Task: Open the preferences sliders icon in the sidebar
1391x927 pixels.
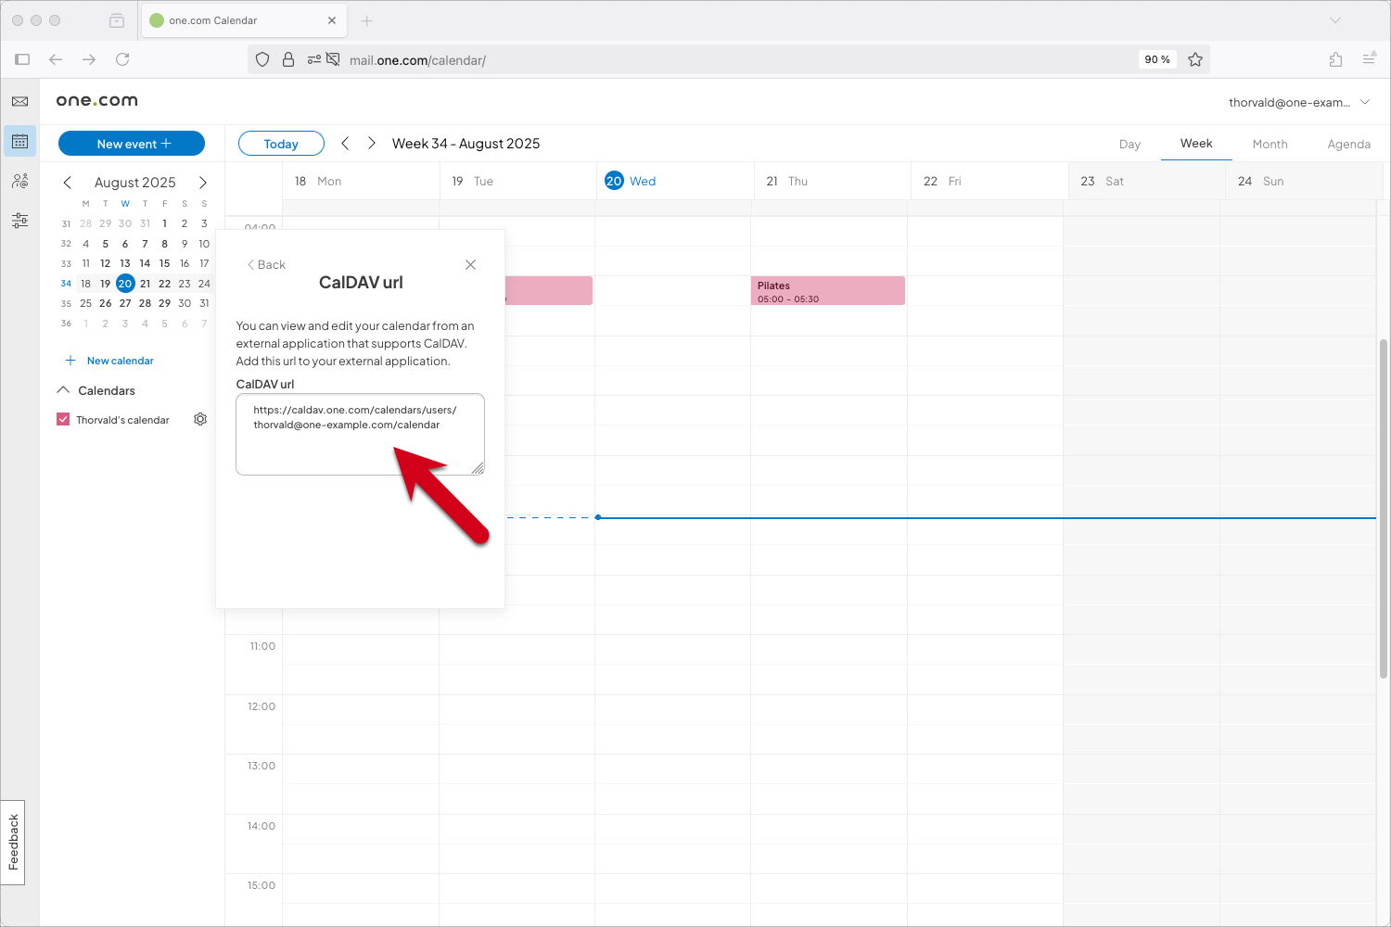Action: (19, 221)
